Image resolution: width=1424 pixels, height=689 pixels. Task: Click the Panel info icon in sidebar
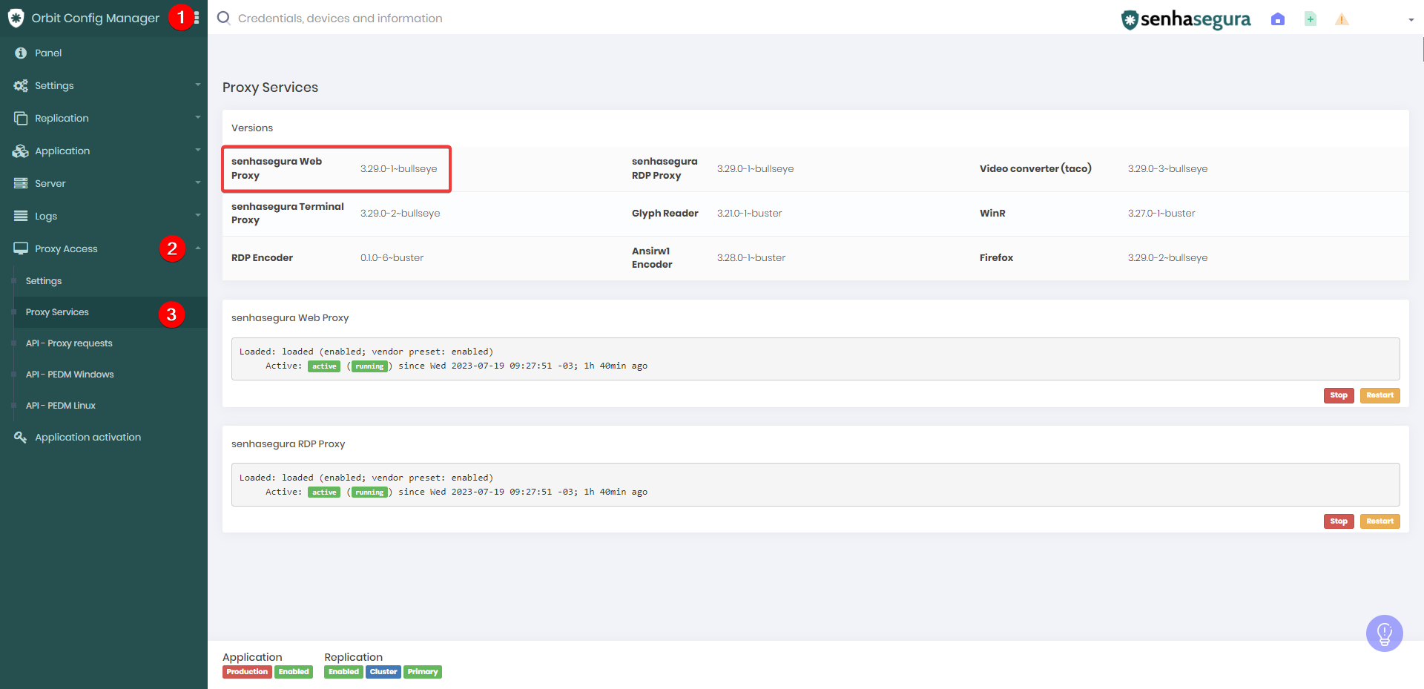click(21, 53)
